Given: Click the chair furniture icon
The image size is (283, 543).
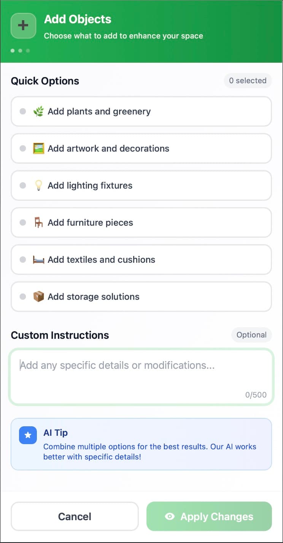Looking at the screenshot, I should click(x=38, y=222).
